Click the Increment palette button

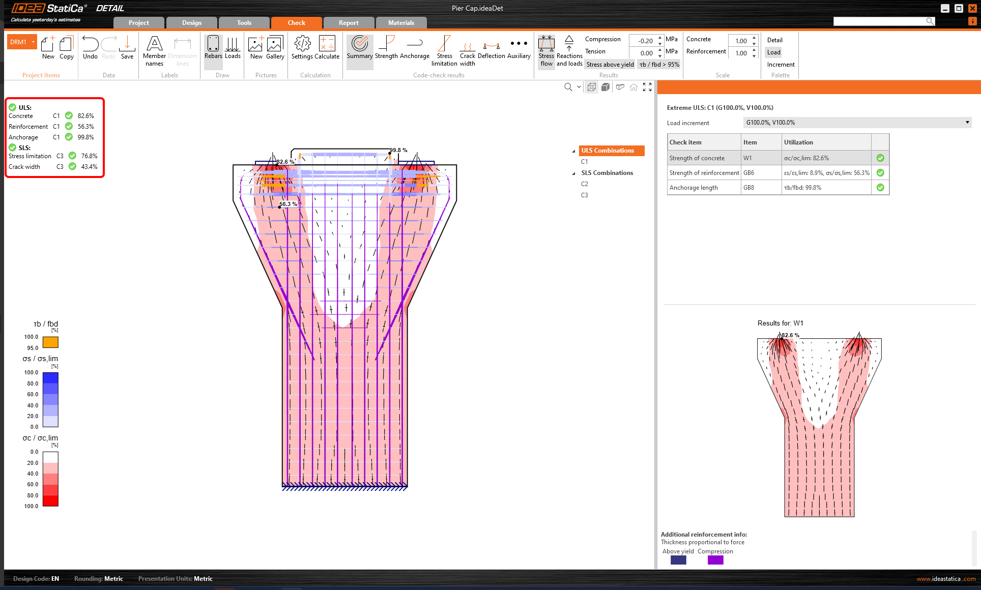(x=780, y=65)
